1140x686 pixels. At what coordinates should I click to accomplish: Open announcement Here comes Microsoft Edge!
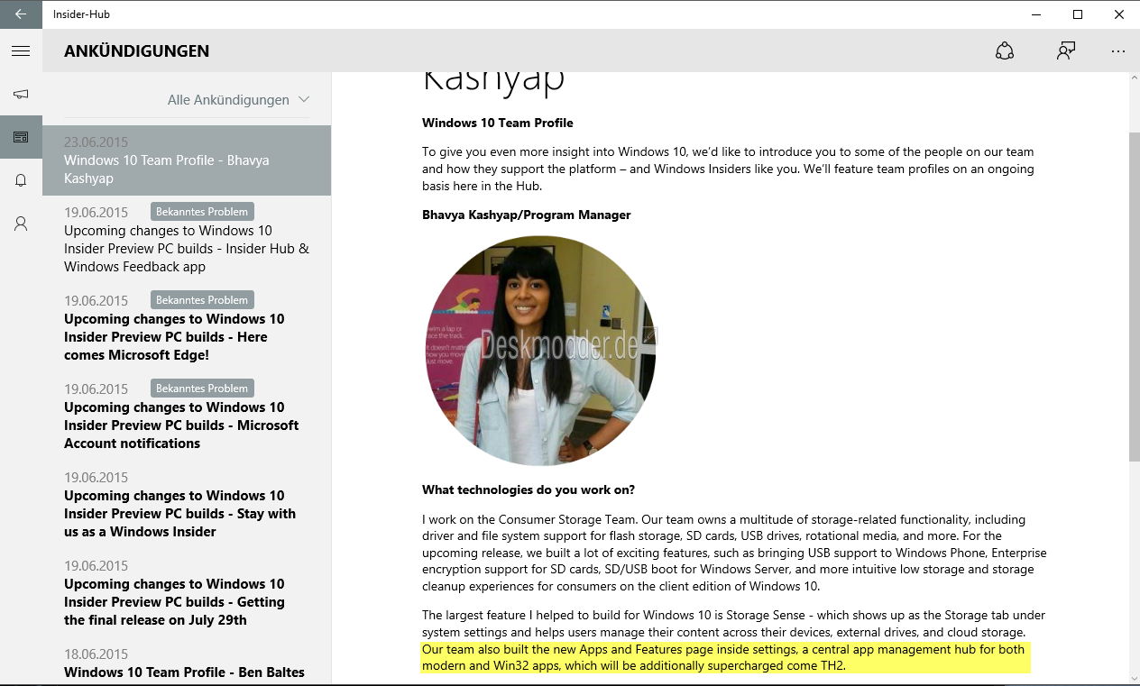[187, 328]
